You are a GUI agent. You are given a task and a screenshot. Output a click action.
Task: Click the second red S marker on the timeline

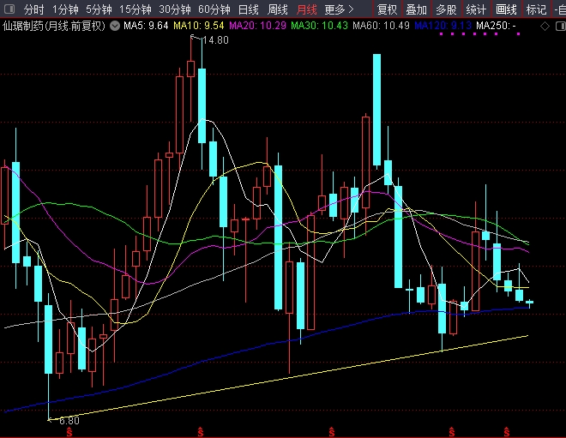click(x=201, y=432)
